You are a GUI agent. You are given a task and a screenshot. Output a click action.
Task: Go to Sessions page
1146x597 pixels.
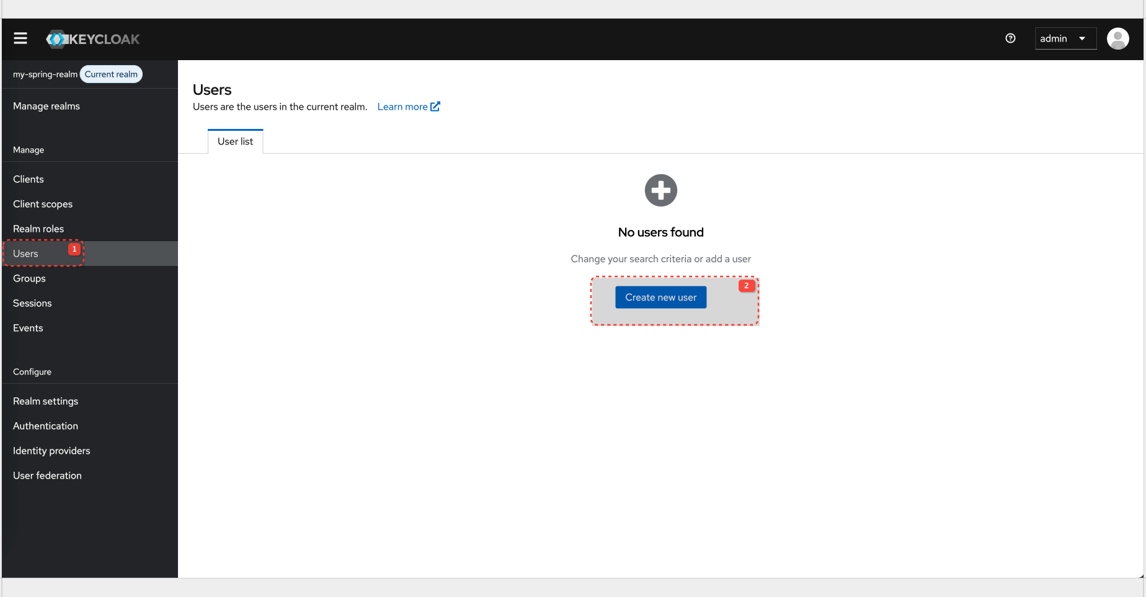tap(32, 303)
